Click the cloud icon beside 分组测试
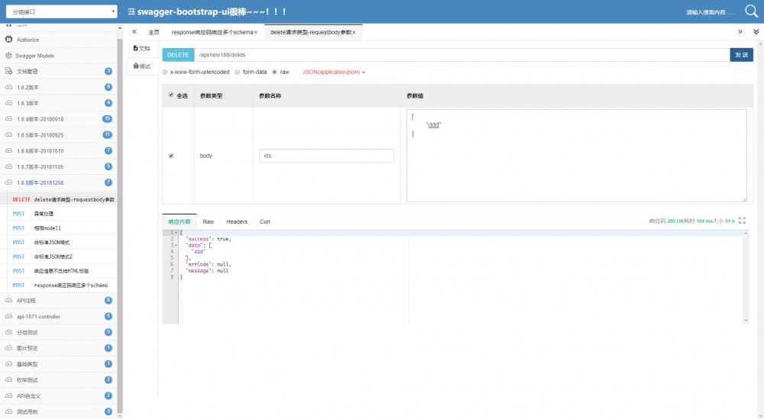 pos(8,333)
